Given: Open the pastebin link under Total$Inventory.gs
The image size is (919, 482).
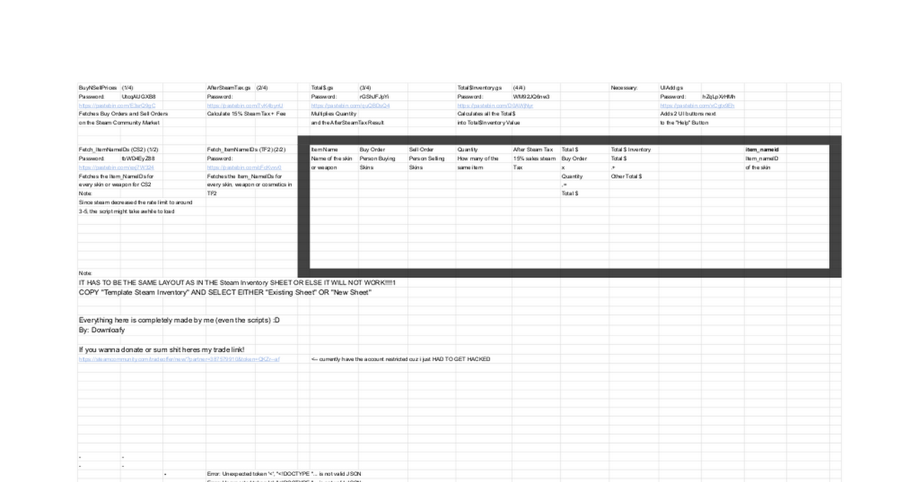Looking at the screenshot, I should click(495, 106).
